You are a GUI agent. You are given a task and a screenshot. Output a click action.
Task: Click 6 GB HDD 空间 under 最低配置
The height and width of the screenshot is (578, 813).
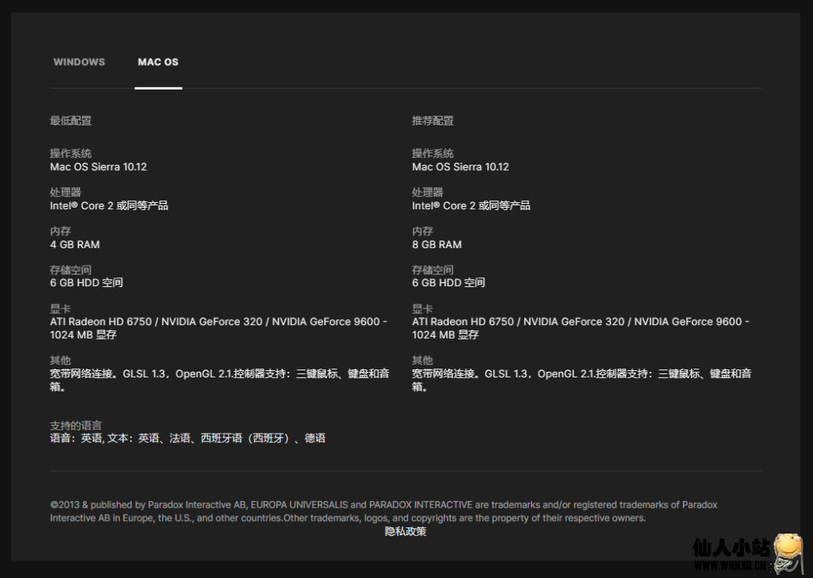coord(87,282)
